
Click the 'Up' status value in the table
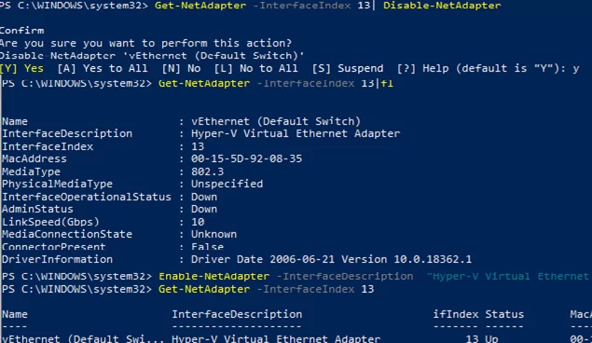click(x=491, y=338)
